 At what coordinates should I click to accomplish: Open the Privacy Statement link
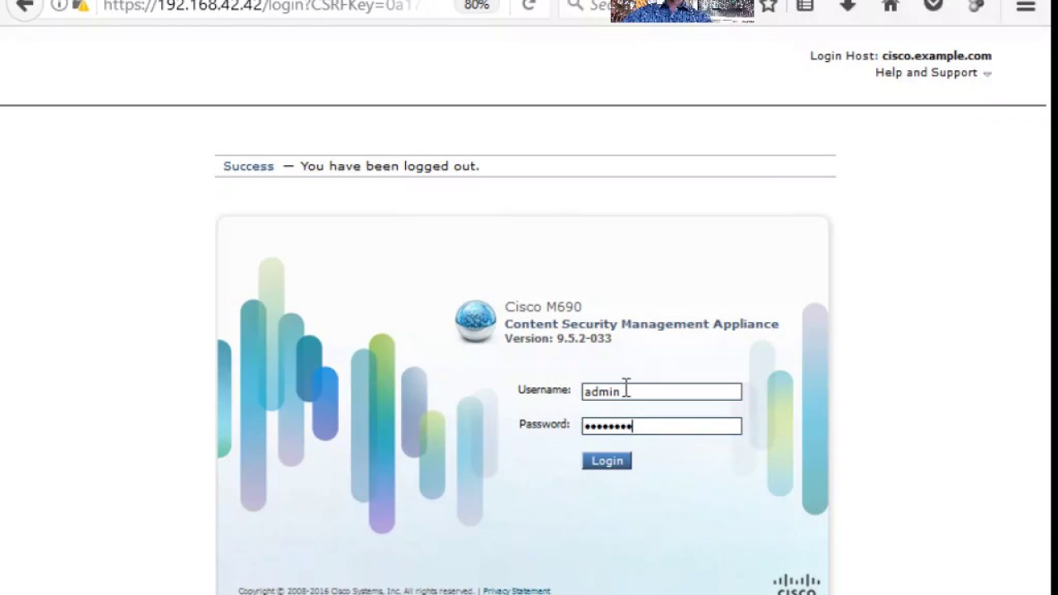tap(517, 591)
